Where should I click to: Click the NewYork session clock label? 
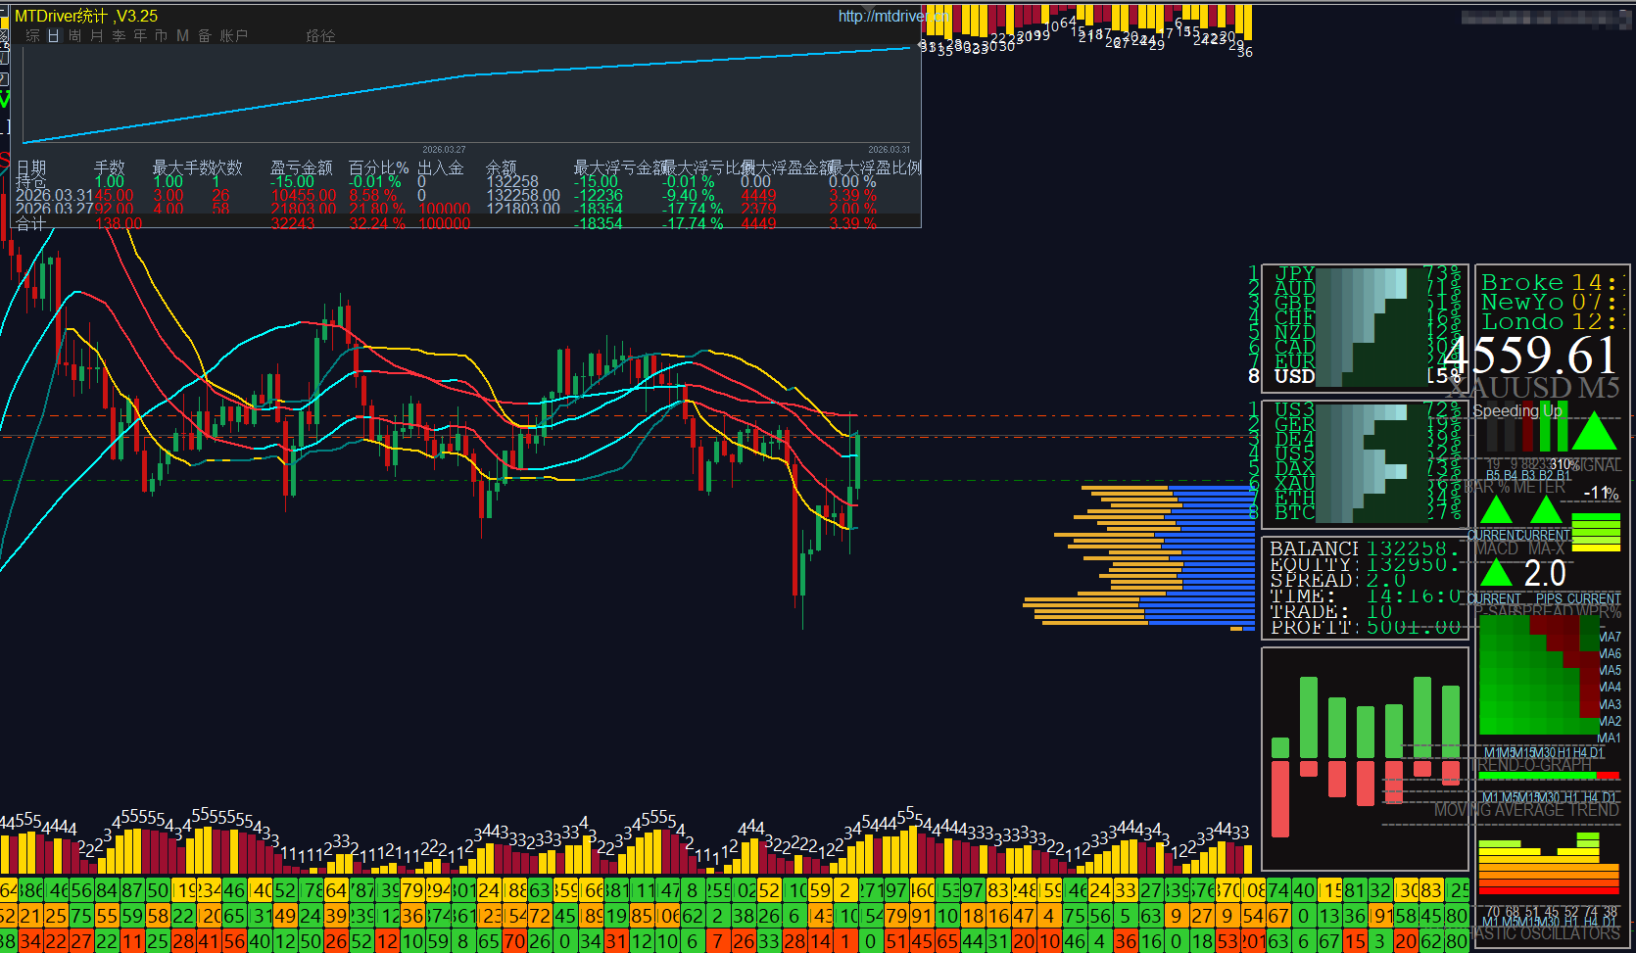pos(1522,303)
